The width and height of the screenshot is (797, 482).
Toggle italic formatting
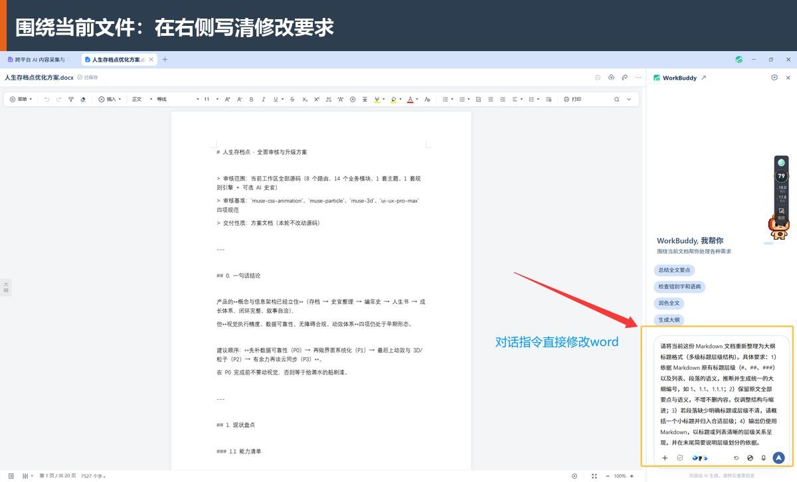click(263, 100)
